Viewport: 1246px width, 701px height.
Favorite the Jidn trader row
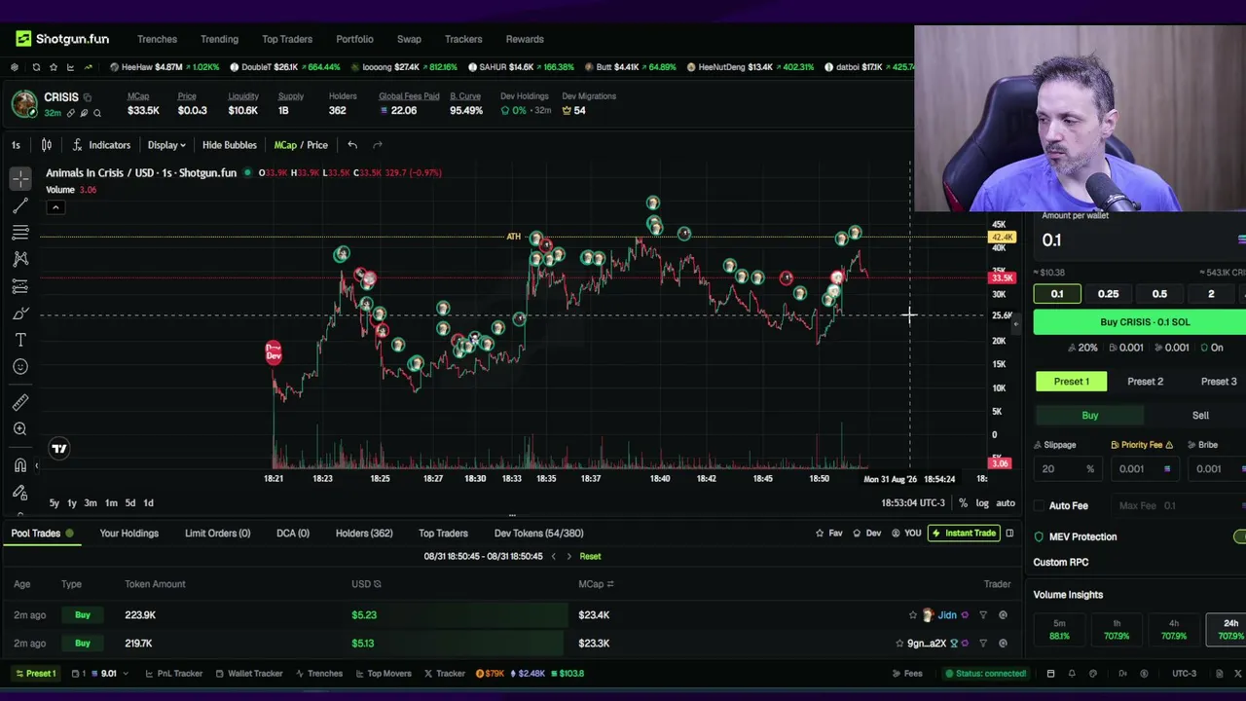pyautogui.click(x=913, y=615)
